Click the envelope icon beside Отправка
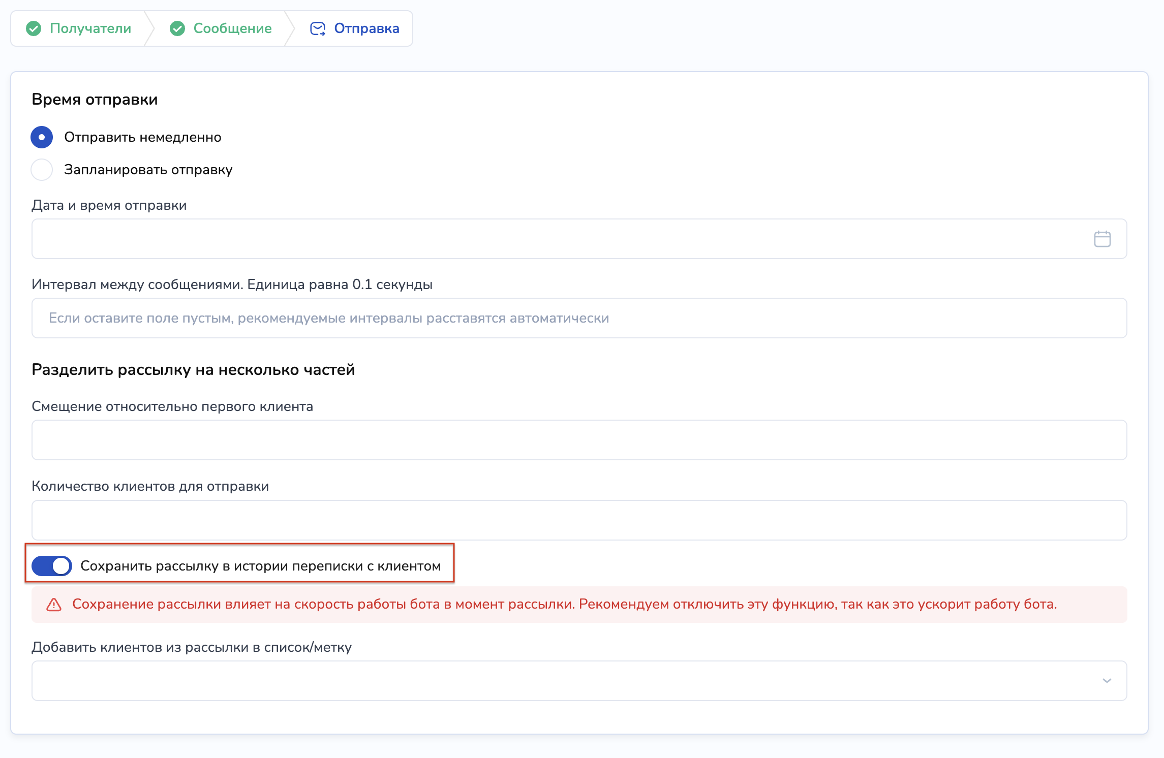 click(318, 28)
